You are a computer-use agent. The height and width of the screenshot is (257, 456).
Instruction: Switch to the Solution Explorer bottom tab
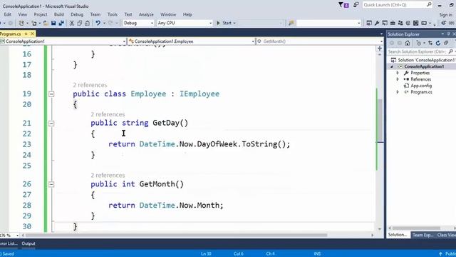point(398,235)
